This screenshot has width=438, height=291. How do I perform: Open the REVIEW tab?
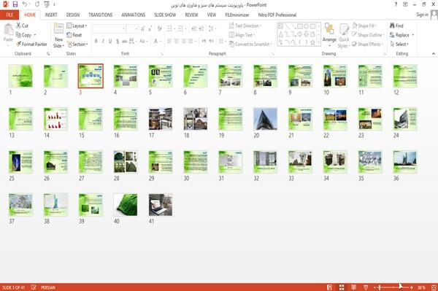pos(191,15)
